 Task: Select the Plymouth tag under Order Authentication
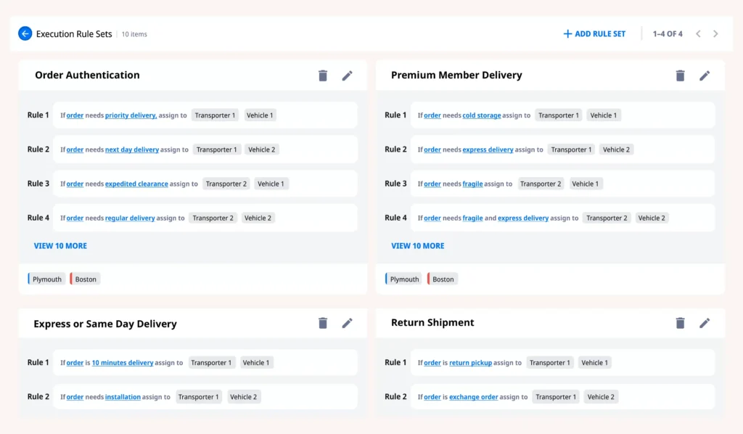pos(46,279)
